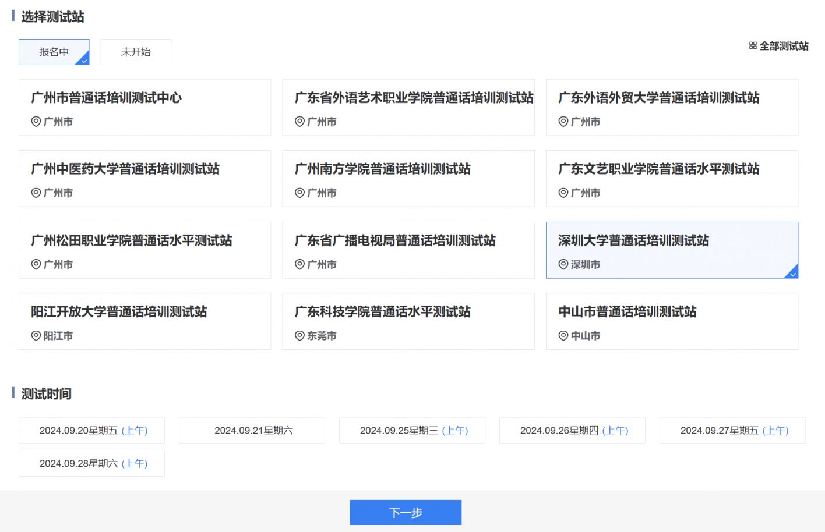This screenshot has height=532, width=825.
Task: Select 深圳大学普通话培训测试站 card
Action: (672, 250)
